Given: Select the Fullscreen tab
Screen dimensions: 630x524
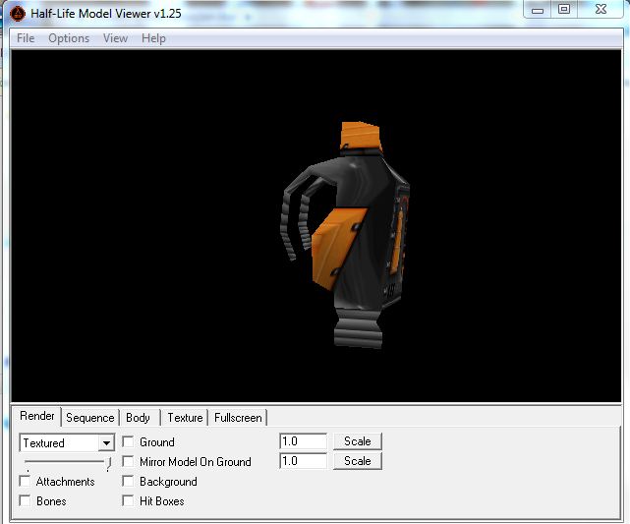Looking at the screenshot, I should coord(237,418).
